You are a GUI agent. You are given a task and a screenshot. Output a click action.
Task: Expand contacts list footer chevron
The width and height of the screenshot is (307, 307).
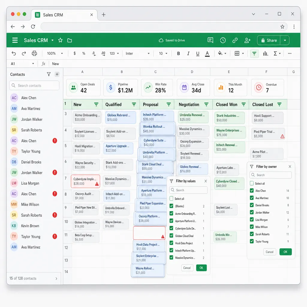click(56, 279)
